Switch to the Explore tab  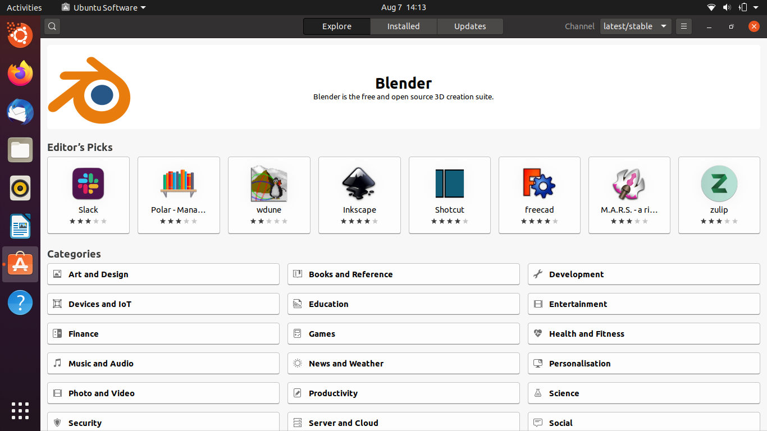[337, 26]
